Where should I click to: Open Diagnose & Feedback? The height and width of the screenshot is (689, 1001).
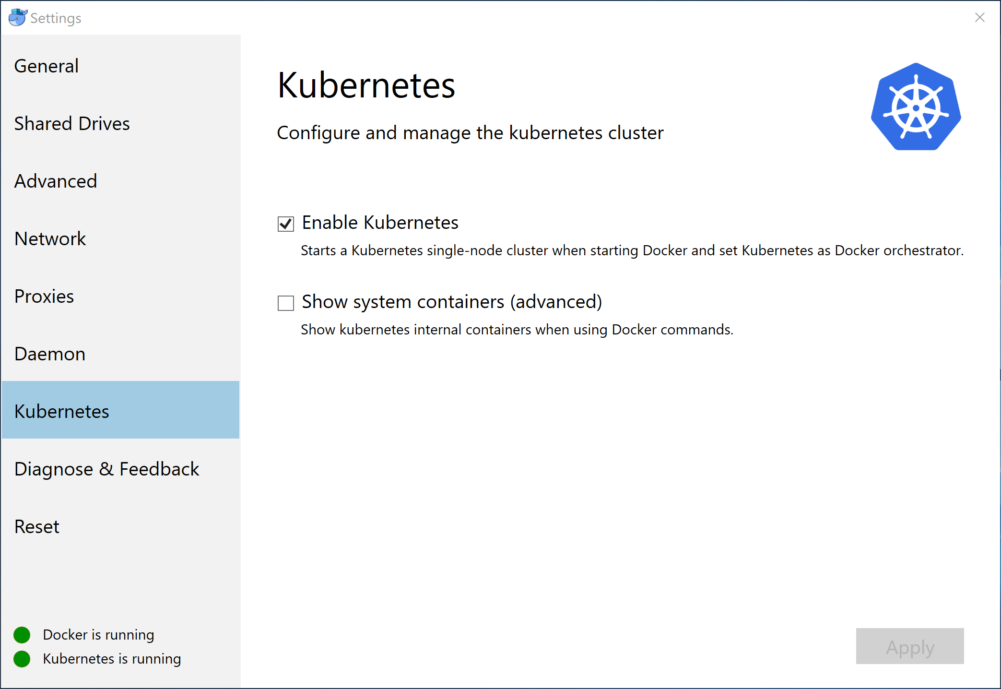(x=106, y=469)
